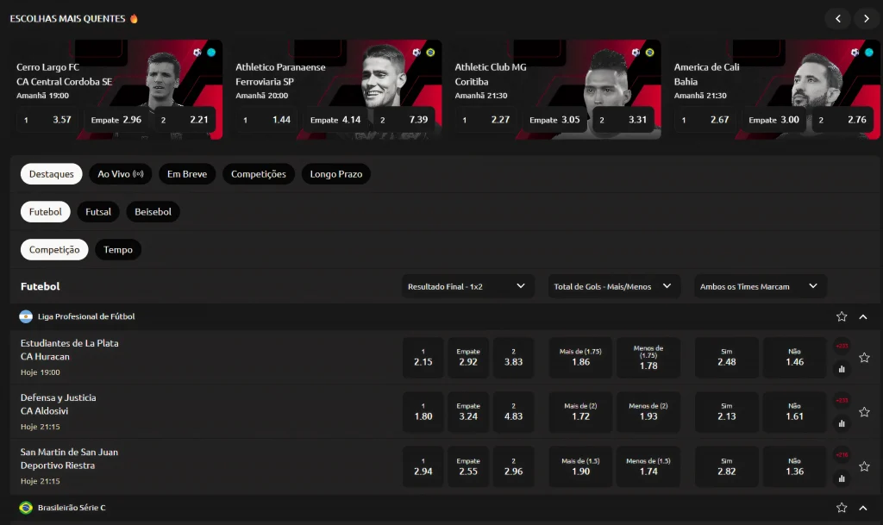Open Ambos os Times Marcam dropdown
883x525 pixels.
(x=761, y=286)
